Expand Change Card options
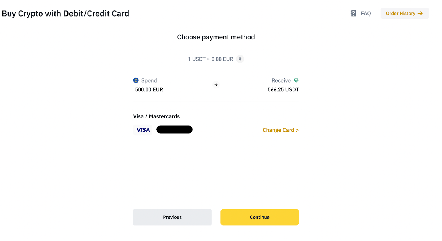 tap(280, 130)
